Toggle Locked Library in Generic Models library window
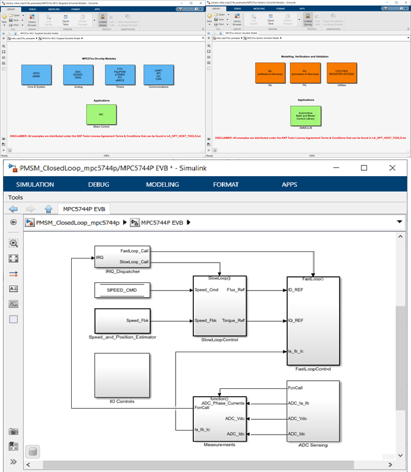This screenshot has height=472, width=411. point(308,20)
